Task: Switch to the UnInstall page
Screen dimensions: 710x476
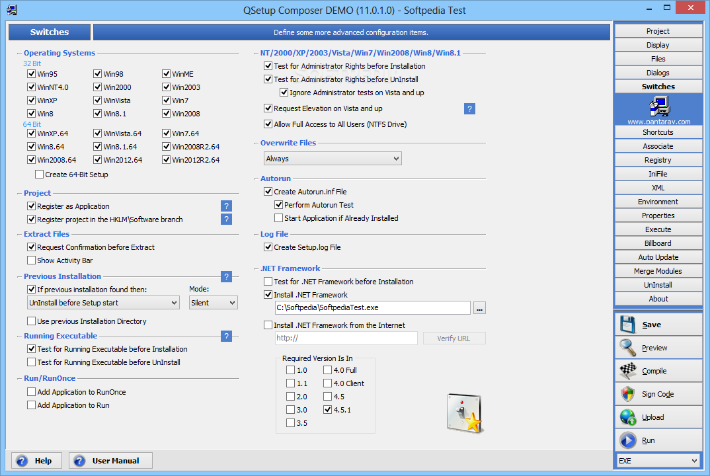Action: point(658,285)
